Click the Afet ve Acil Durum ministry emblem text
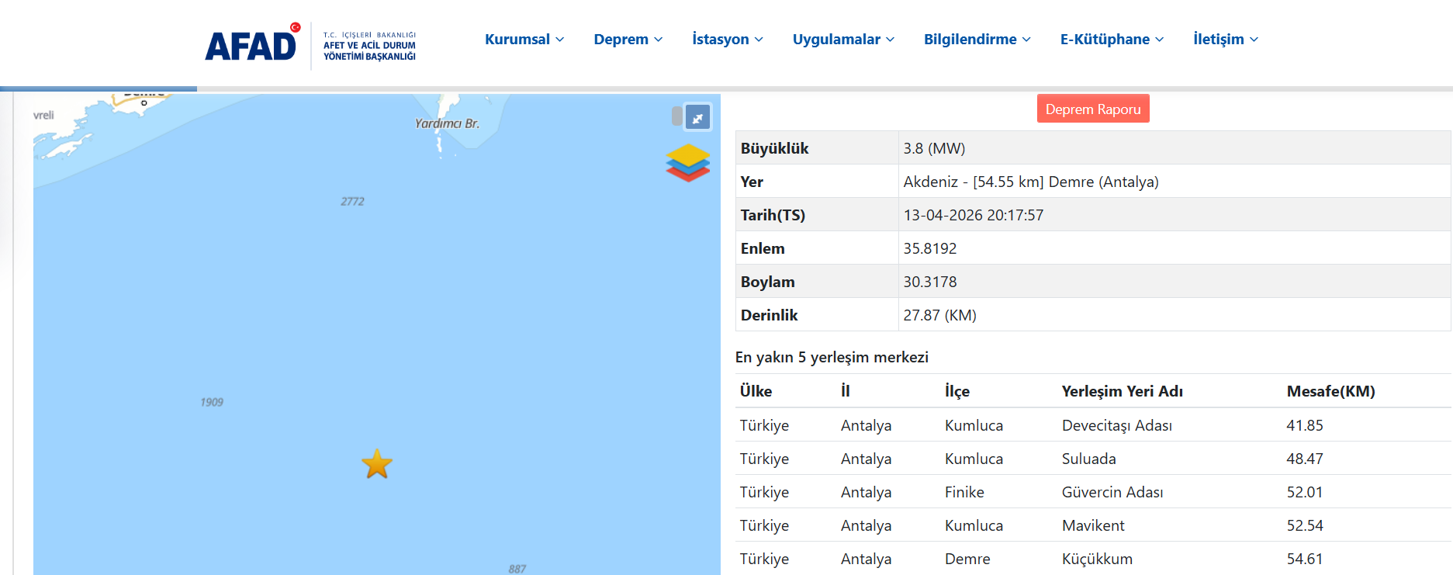The width and height of the screenshot is (1453, 575). point(369,47)
